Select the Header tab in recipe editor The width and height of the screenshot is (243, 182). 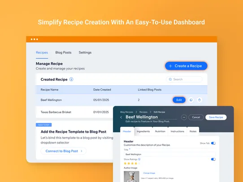point(127,131)
